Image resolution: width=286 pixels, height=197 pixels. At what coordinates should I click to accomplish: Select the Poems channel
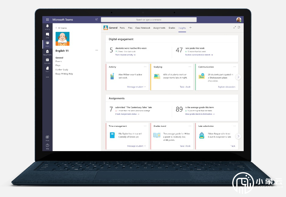click(59, 61)
